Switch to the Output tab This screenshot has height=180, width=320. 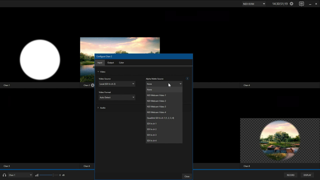(x=110, y=63)
